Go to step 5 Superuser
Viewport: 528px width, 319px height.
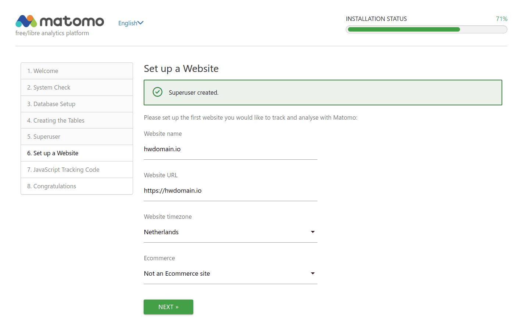[x=77, y=137]
